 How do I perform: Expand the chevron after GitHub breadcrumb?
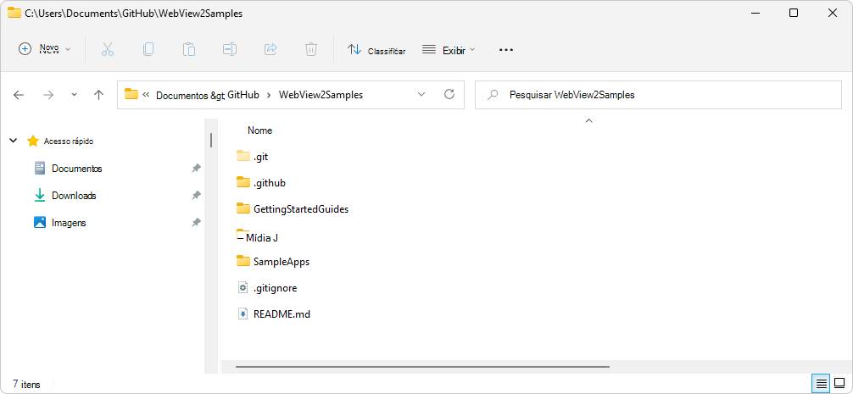point(269,95)
